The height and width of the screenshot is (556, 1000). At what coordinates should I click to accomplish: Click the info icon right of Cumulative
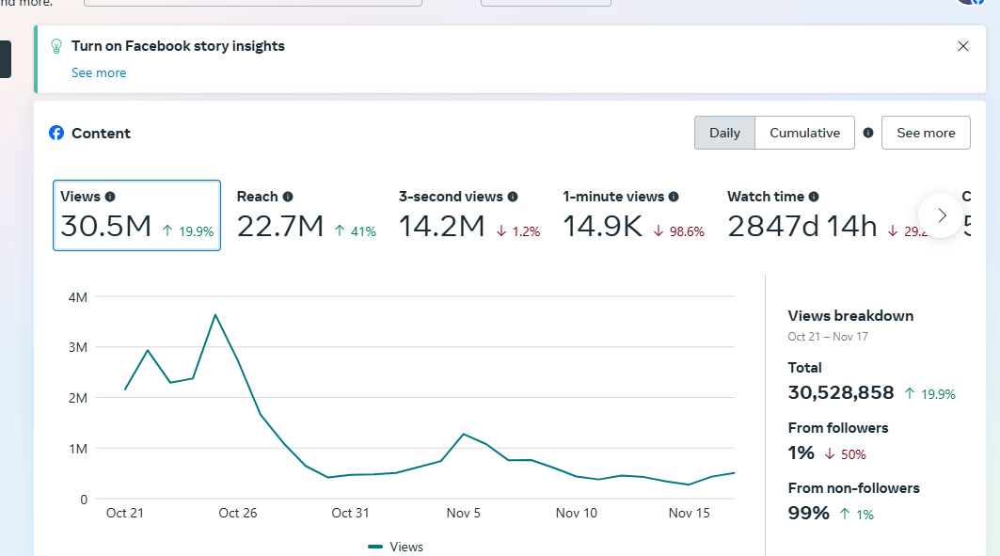click(868, 133)
